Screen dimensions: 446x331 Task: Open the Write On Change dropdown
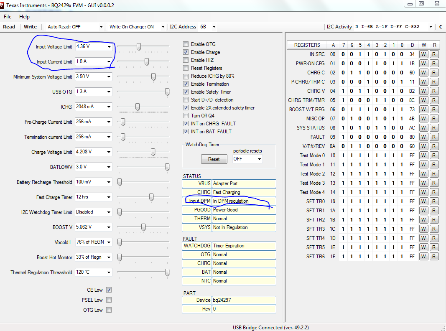pyautogui.click(x=163, y=27)
